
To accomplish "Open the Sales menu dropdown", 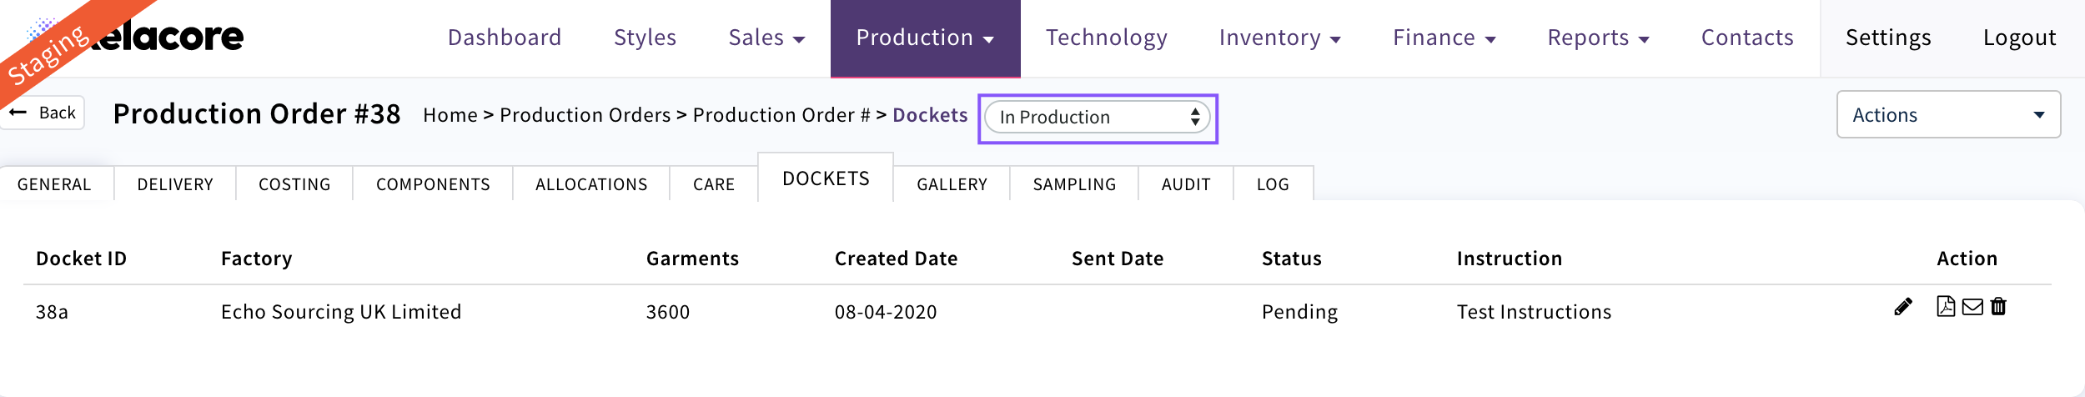I will click(766, 38).
